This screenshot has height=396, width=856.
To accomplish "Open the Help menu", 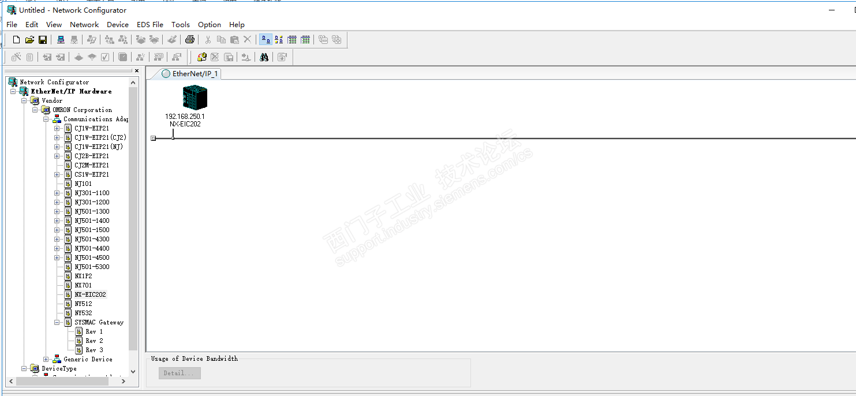I will [237, 25].
